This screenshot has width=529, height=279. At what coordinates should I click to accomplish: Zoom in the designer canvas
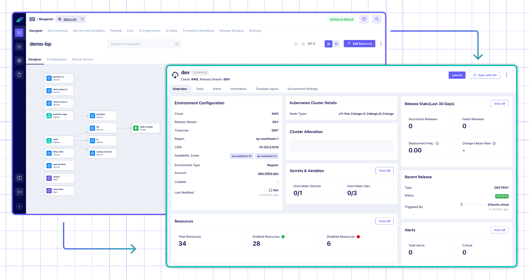303,44
